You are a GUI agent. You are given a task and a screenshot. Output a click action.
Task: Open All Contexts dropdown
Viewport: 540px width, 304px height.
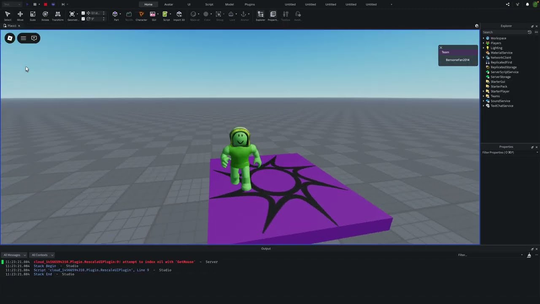pyautogui.click(x=42, y=255)
